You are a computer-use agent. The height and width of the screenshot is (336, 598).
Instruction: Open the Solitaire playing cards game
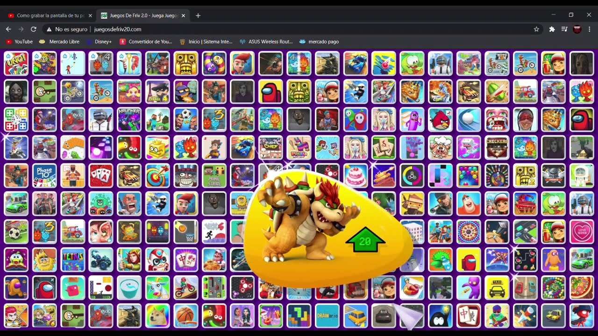[x=101, y=175]
